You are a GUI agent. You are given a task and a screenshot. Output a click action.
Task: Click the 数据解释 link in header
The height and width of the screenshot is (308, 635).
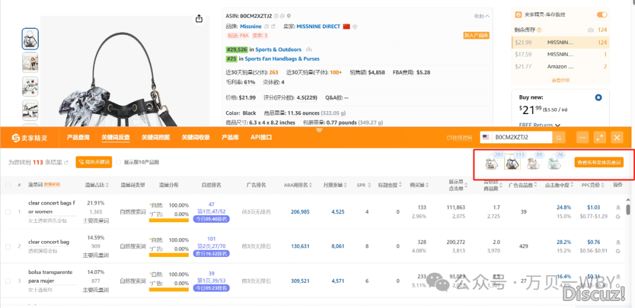tap(52, 185)
